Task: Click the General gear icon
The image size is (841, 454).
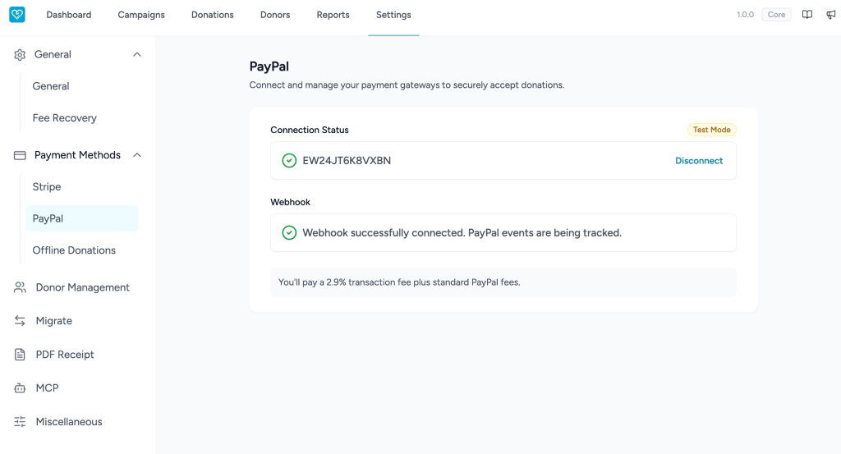Action: pos(20,55)
